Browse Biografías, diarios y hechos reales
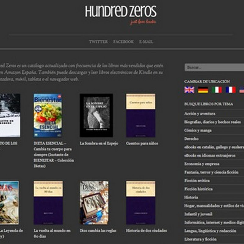 213,122
